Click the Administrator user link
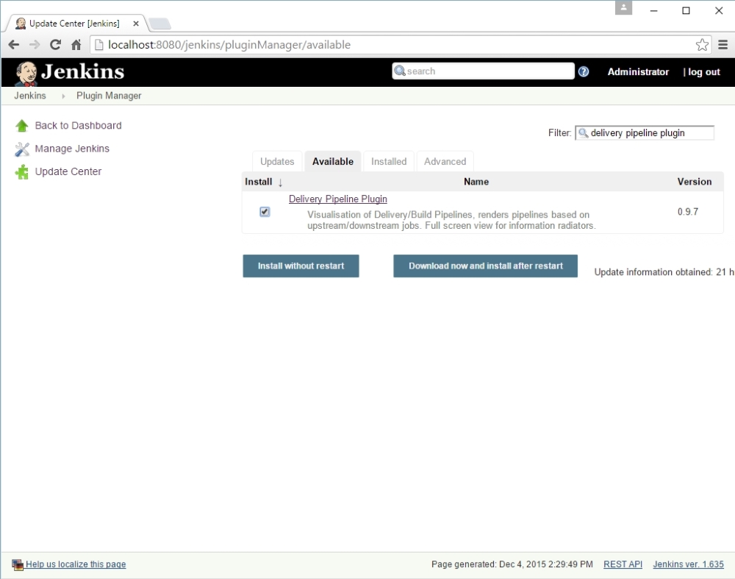 (638, 72)
